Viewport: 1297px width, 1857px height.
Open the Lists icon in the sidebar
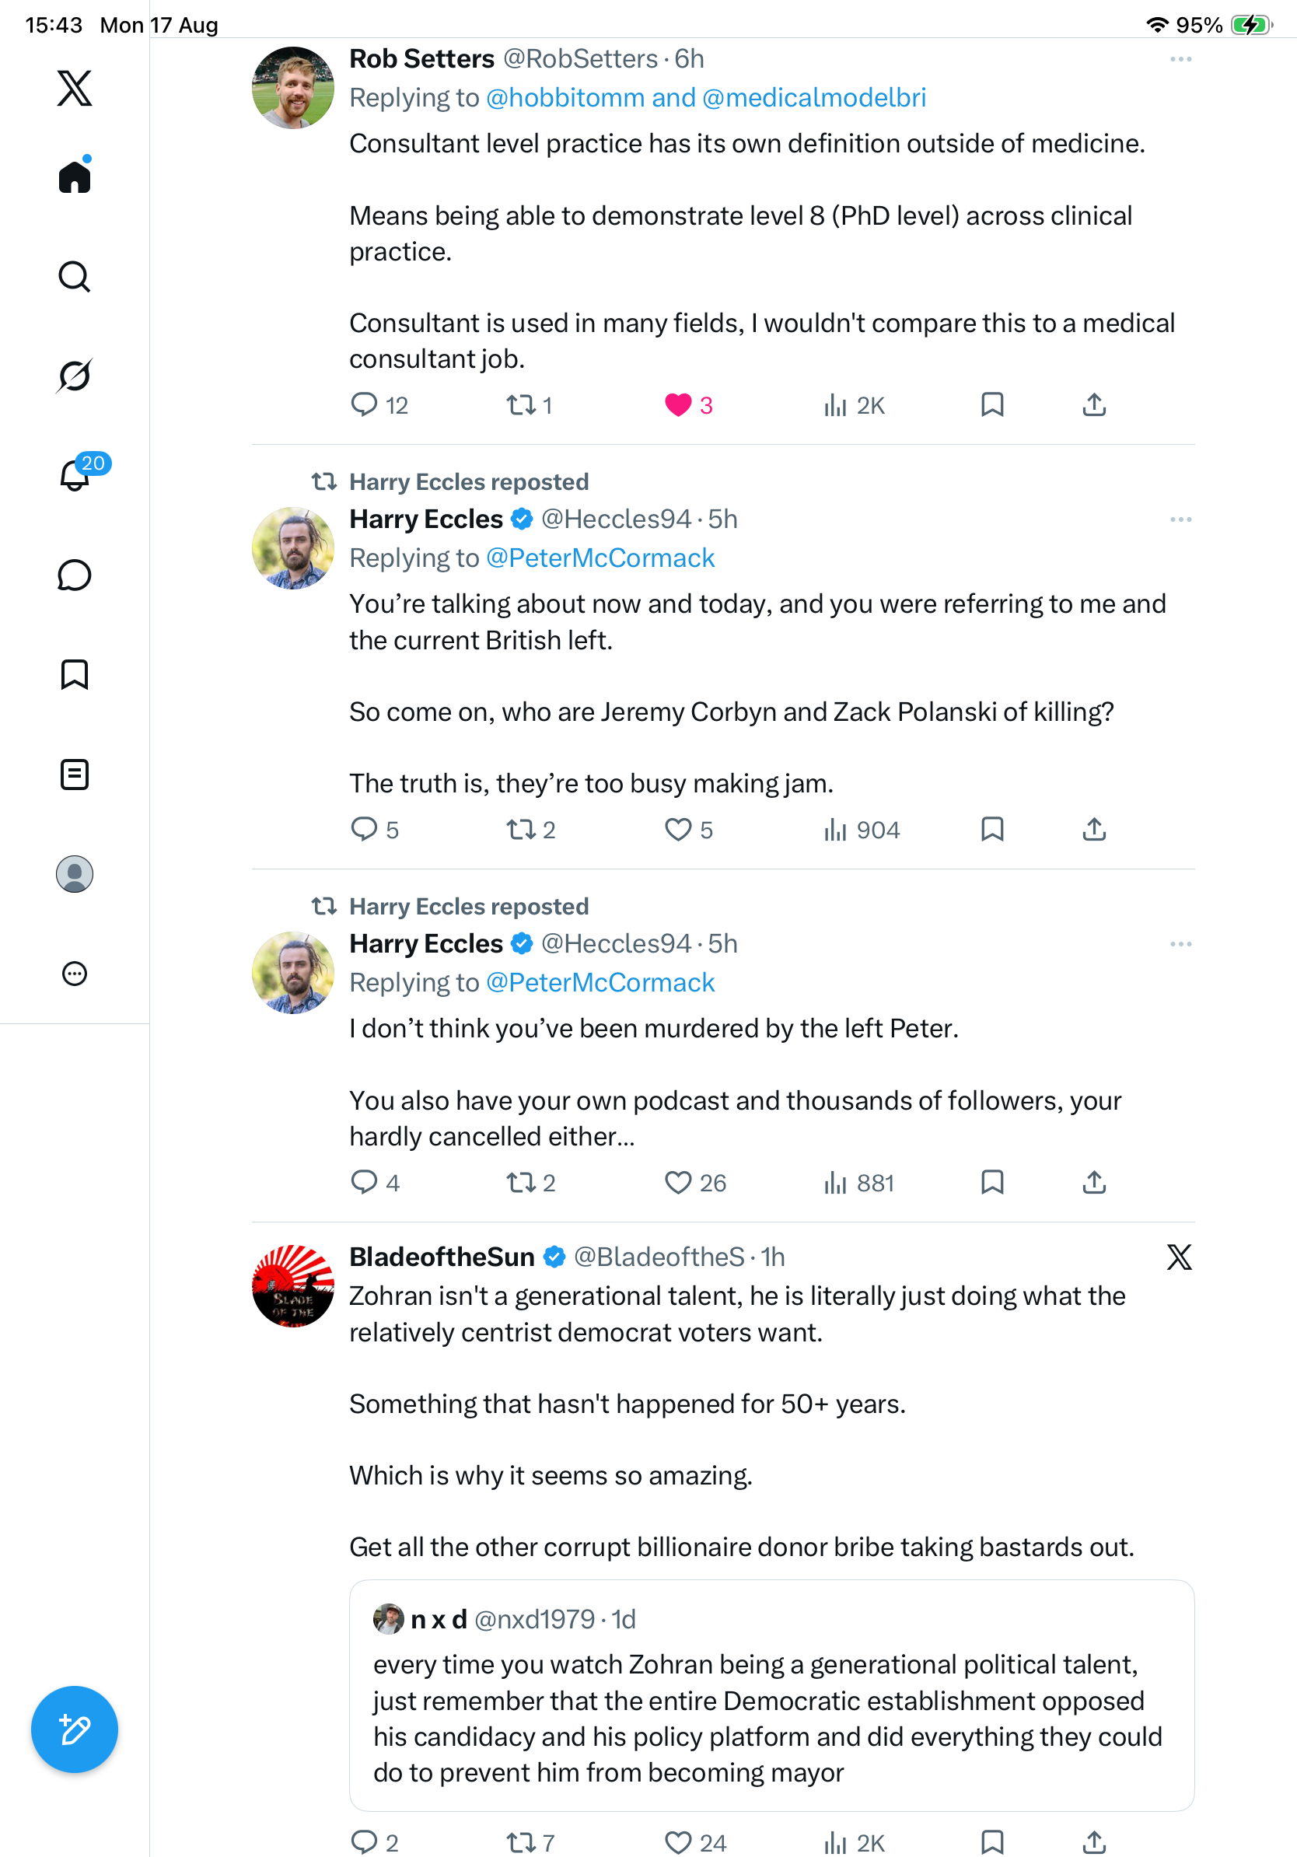tap(75, 774)
